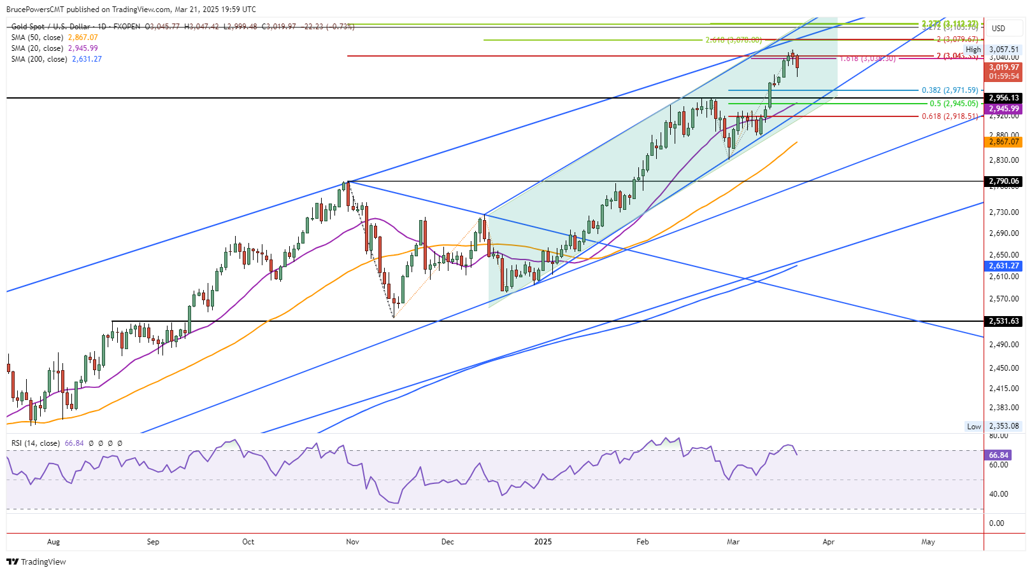The width and height of the screenshot is (1032, 573).
Task: Click the Aug label on time axis
Action: pyautogui.click(x=54, y=542)
